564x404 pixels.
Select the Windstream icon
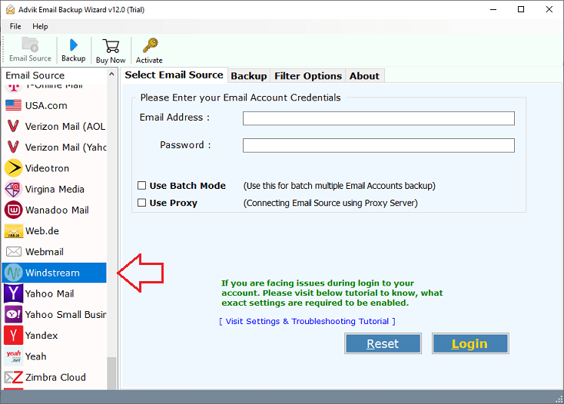14,273
